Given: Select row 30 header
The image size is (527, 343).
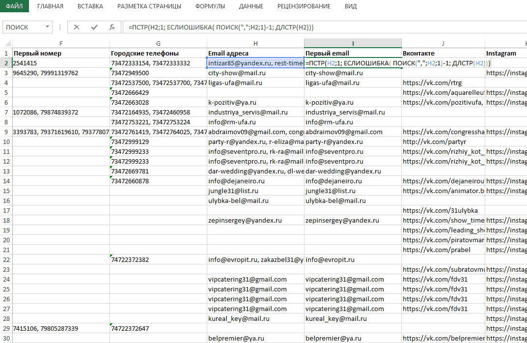Looking at the screenshot, I should tap(6, 338).
